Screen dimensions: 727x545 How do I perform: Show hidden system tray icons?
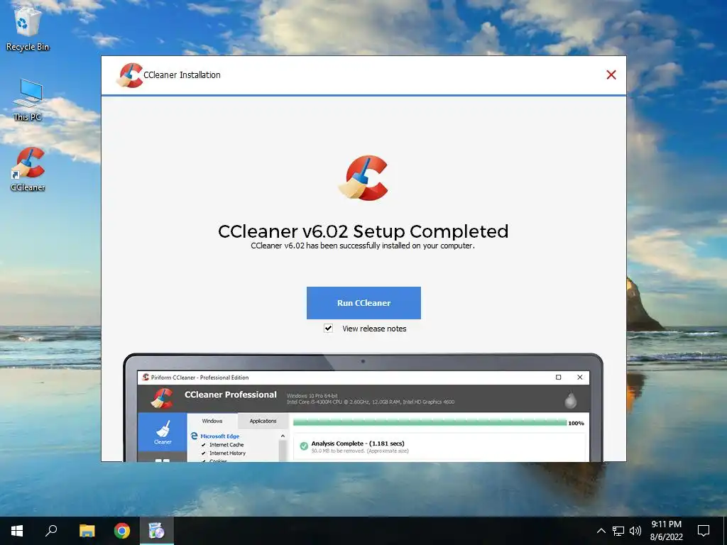tap(601, 531)
